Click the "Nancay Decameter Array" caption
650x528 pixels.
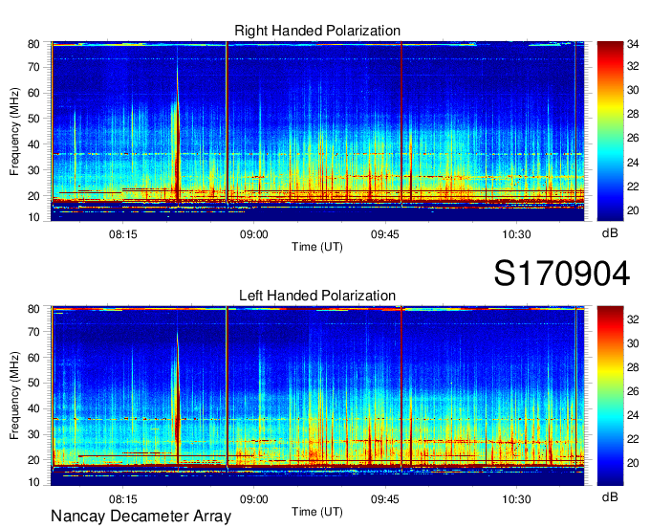coord(141,517)
